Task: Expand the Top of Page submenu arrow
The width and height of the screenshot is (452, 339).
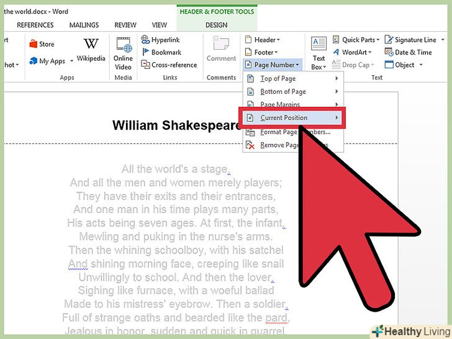Action: coord(337,78)
